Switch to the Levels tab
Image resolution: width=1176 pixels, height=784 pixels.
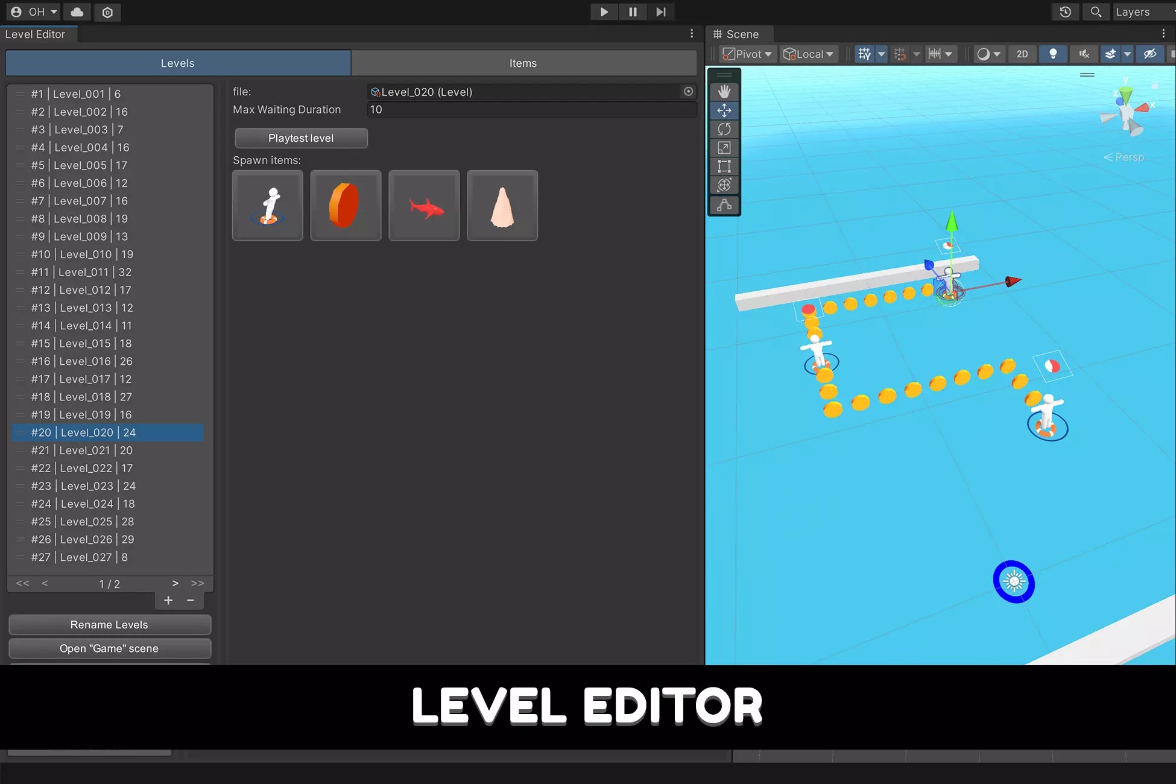click(178, 63)
